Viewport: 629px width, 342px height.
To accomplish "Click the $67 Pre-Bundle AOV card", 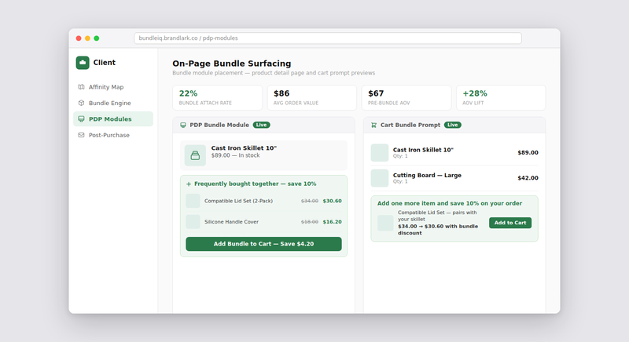I will pyautogui.click(x=406, y=97).
